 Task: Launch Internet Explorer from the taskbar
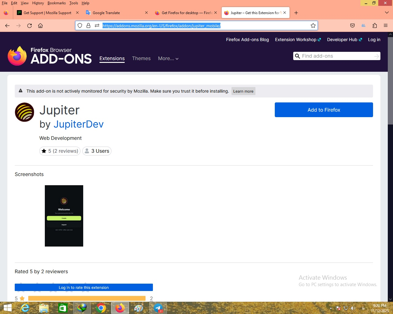click(x=25, y=308)
